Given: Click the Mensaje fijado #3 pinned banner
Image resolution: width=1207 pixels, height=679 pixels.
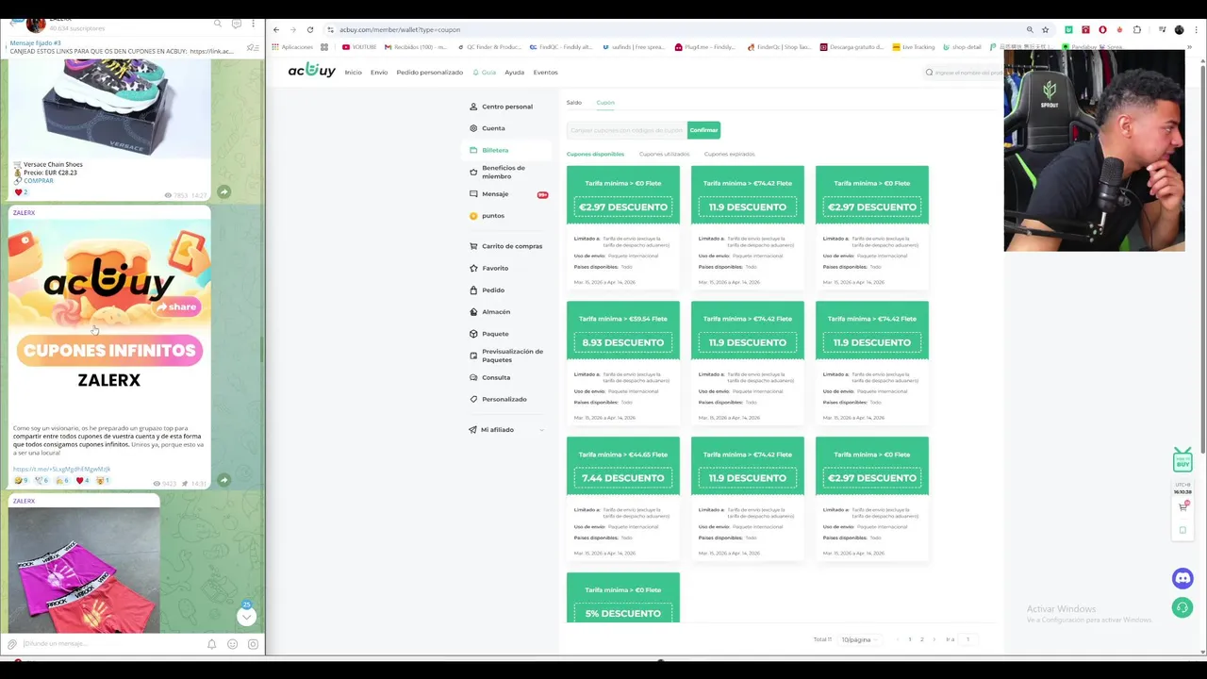Looking at the screenshot, I should (123, 47).
